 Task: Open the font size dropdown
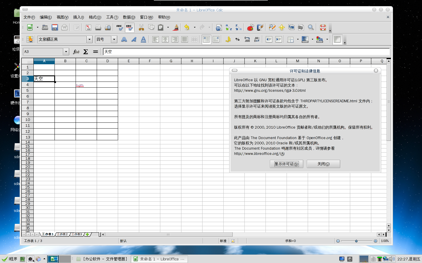pyautogui.click(x=114, y=39)
